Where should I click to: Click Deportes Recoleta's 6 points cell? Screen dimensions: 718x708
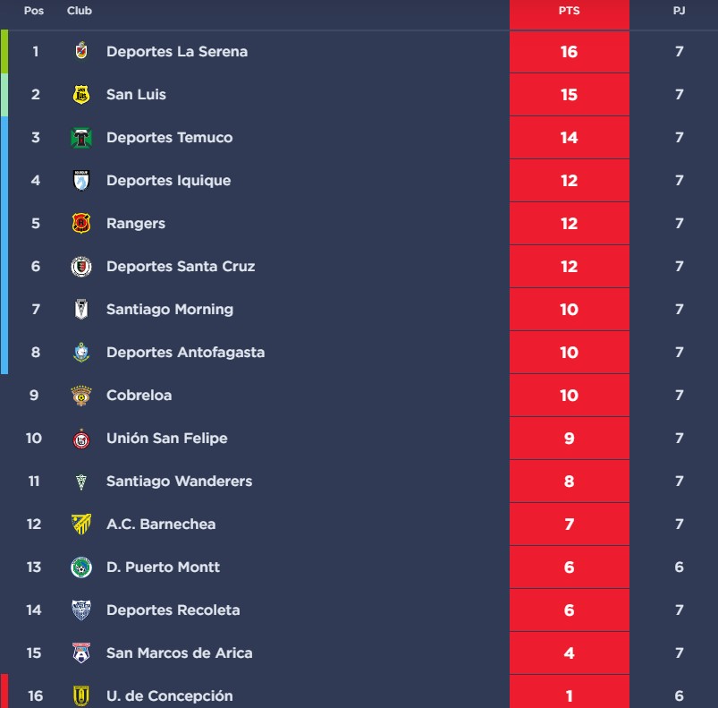[570, 610]
